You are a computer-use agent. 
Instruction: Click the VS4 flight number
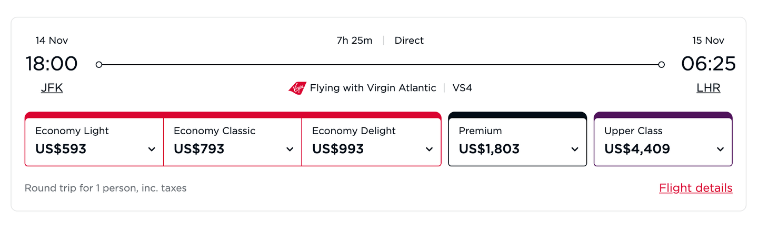(462, 88)
